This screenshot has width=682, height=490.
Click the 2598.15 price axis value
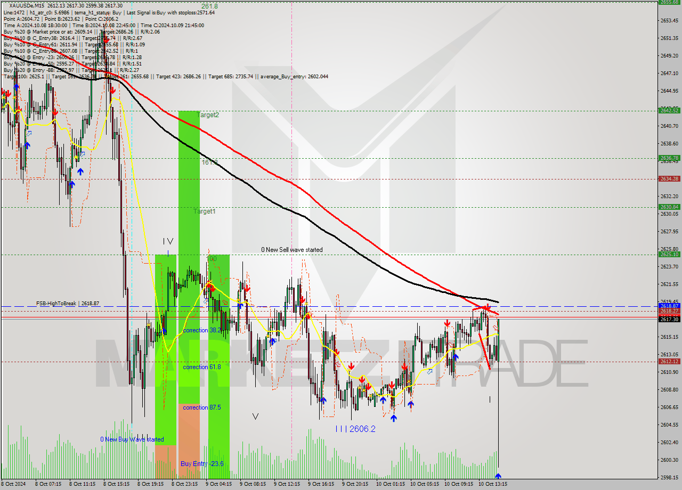point(669,477)
